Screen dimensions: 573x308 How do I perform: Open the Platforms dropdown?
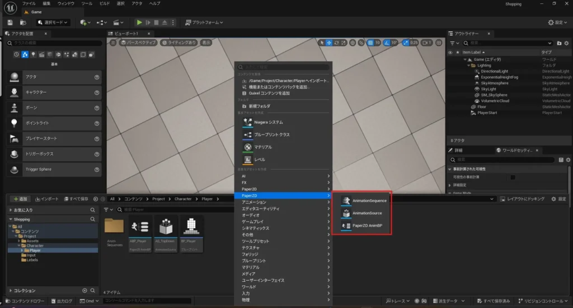point(204,23)
